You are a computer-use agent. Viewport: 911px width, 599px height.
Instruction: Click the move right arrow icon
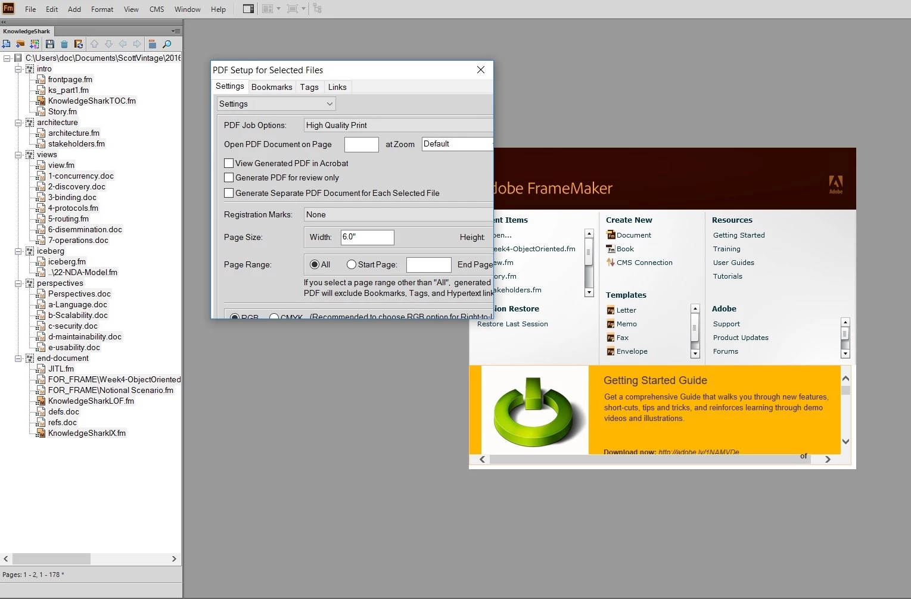pyautogui.click(x=137, y=44)
